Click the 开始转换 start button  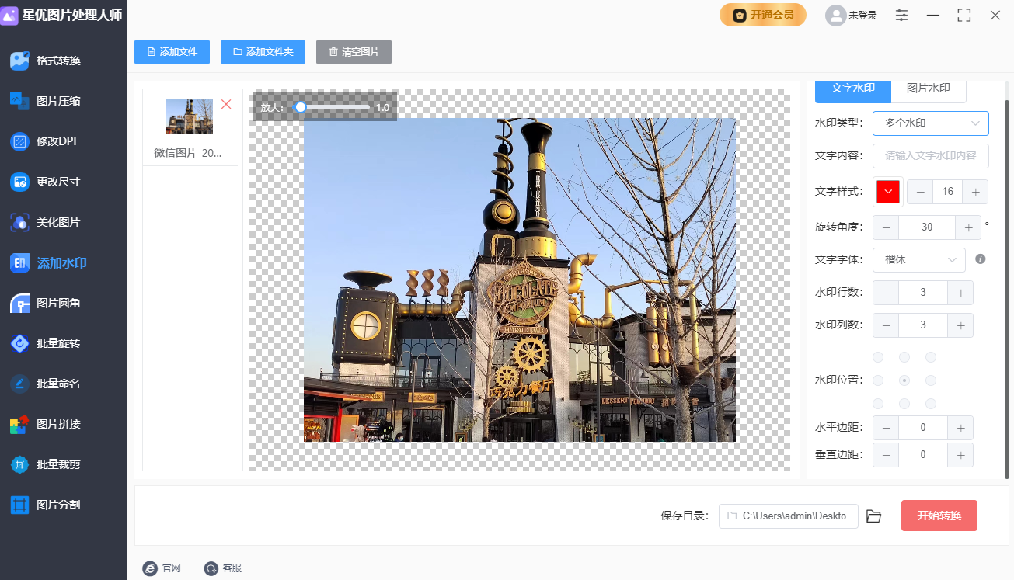coord(939,516)
